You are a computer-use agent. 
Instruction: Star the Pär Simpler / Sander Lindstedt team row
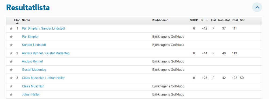tap(11, 29)
